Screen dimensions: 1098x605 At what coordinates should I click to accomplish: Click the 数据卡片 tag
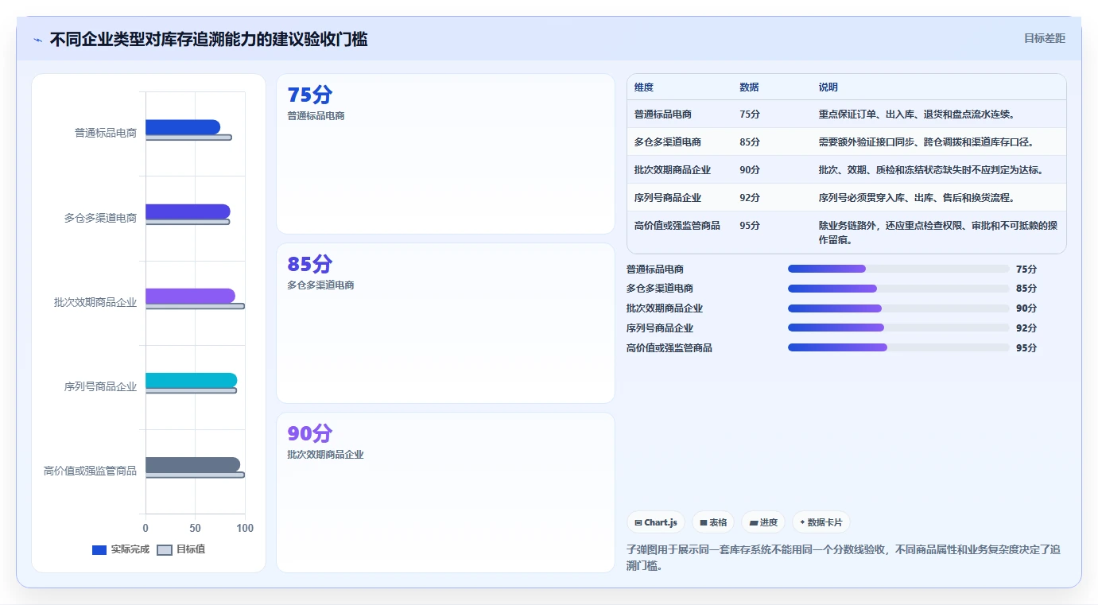pyautogui.click(x=821, y=522)
